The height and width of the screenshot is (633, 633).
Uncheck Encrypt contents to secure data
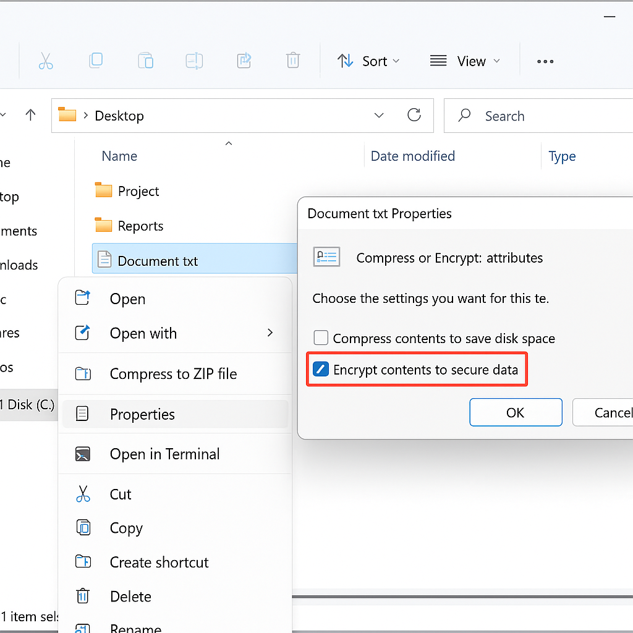click(x=321, y=369)
